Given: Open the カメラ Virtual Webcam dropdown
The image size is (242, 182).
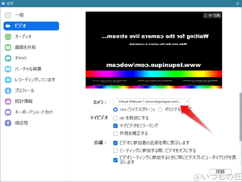Looking at the screenshot, I should coord(152,102).
